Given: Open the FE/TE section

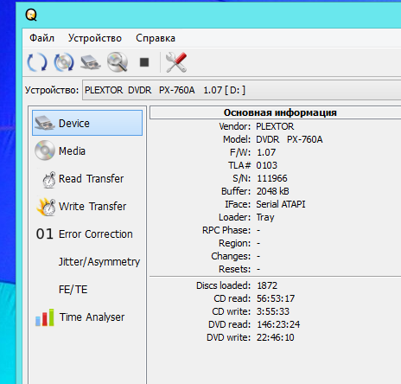Looking at the screenshot, I should (87, 289).
